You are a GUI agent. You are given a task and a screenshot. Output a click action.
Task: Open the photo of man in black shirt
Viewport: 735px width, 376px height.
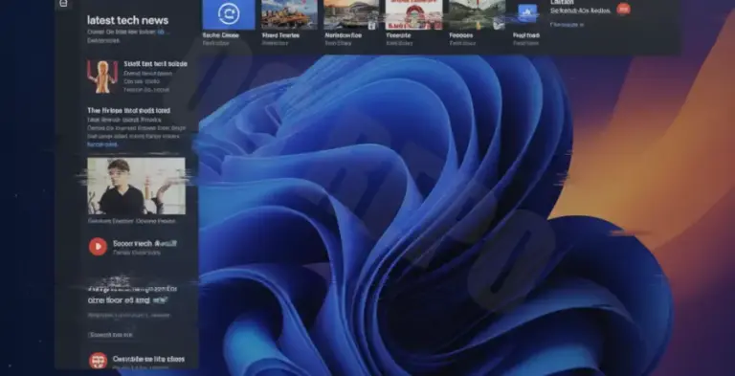coord(137,186)
